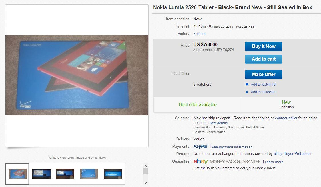Open See details under shipping options
This screenshot has height=187, width=321.
pos(219,123)
